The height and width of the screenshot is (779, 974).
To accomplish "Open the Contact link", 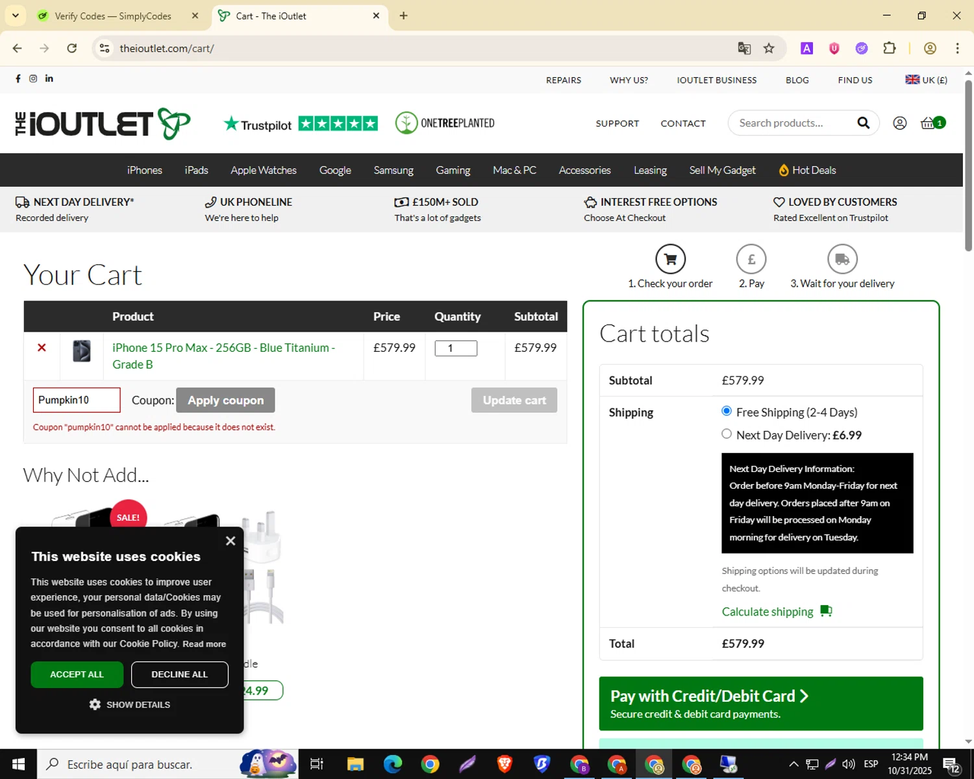I will [x=683, y=123].
